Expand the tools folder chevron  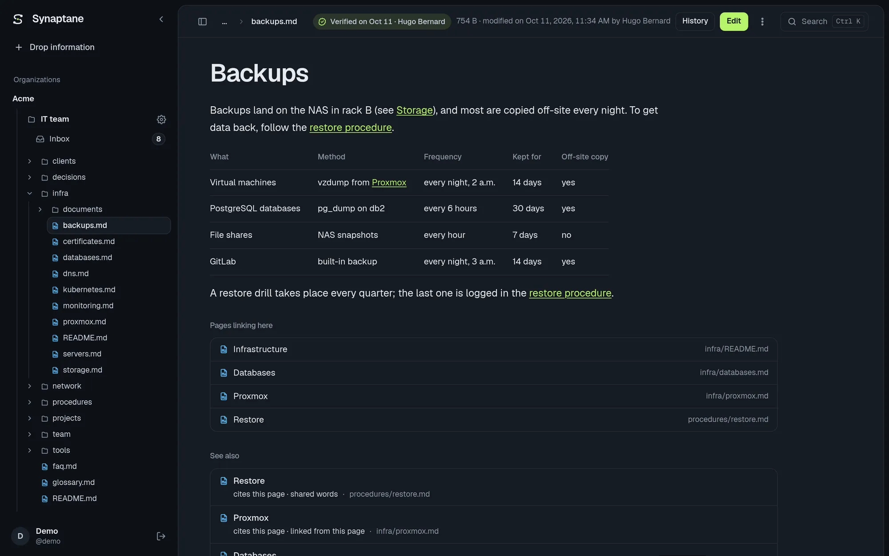29,450
